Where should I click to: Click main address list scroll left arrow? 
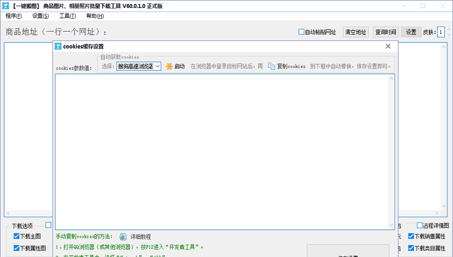point(8,213)
